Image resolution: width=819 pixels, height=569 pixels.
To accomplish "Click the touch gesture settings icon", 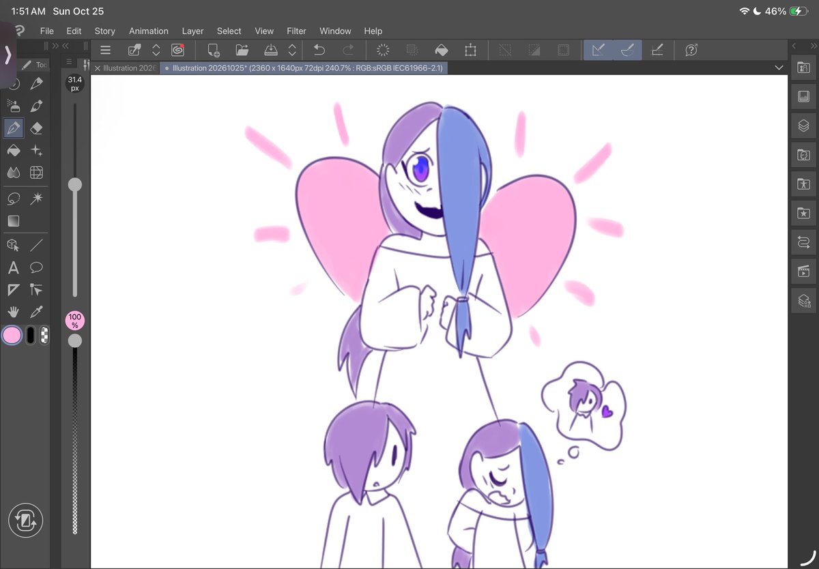I will 134,50.
